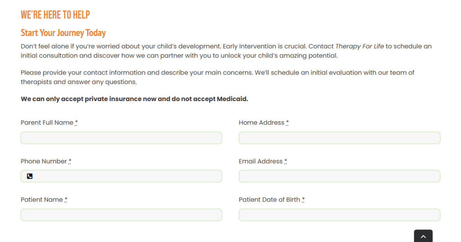Click the phone icon in Phone Number field
This screenshot has width=461, height=242.
30,176
